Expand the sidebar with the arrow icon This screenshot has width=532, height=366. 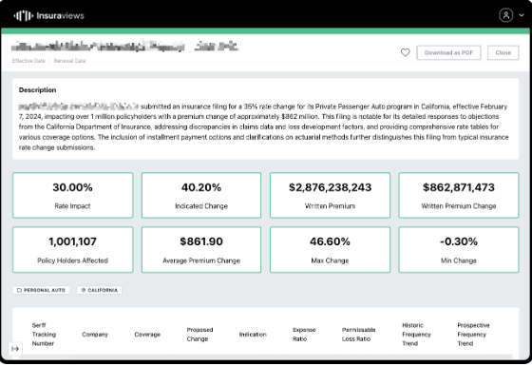(x=15, y=349)
